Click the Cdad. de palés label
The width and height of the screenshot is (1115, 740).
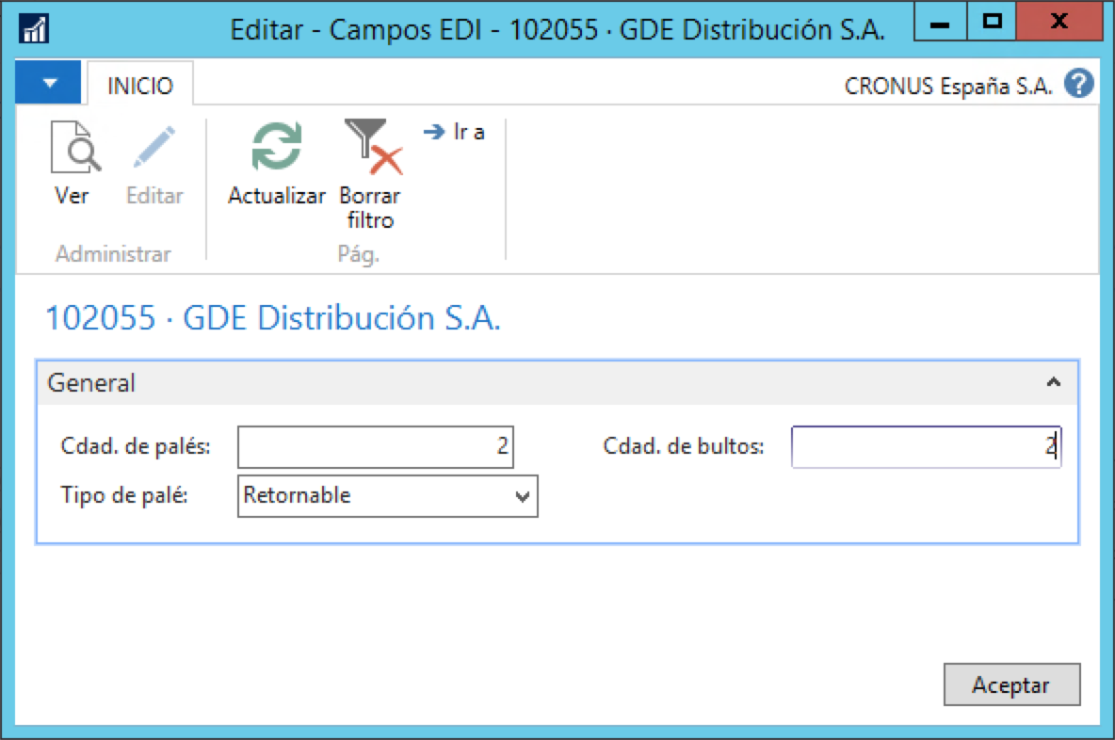135,445
